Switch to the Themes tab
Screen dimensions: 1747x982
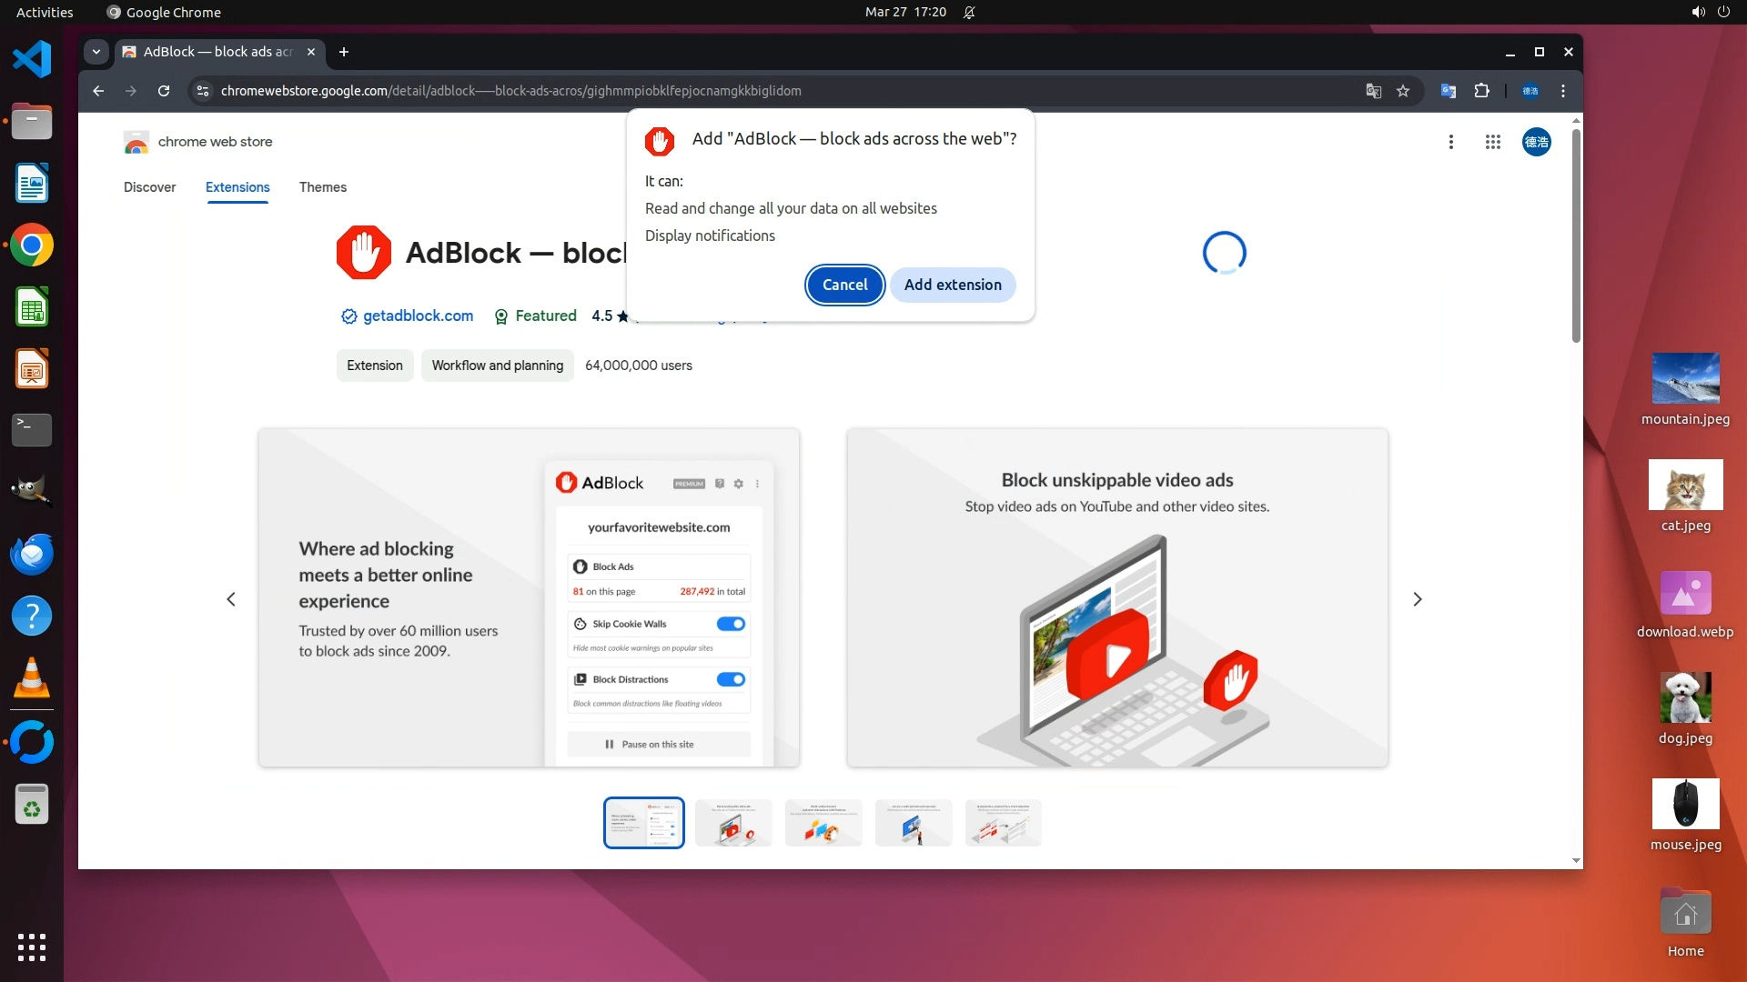[322, 187]
